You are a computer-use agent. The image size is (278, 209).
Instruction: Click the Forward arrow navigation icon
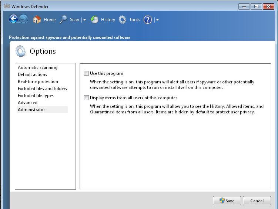24,19
